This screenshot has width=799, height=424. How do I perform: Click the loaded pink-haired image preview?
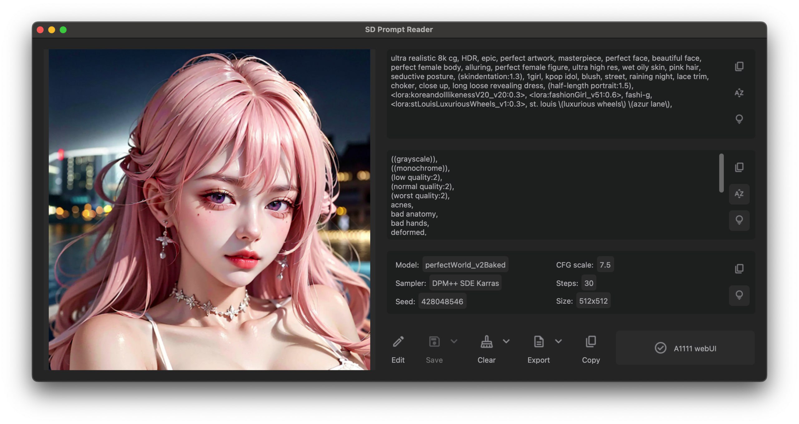(209, 210)
